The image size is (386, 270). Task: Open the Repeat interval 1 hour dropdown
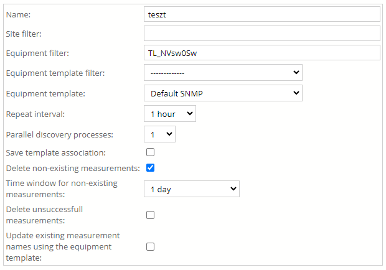[x=170, y=114]
